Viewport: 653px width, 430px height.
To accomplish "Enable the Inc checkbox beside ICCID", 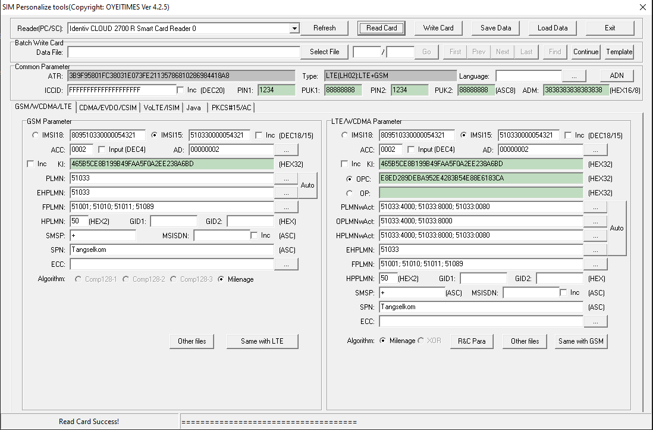I will pyautogui.click(x=181, y=90).
